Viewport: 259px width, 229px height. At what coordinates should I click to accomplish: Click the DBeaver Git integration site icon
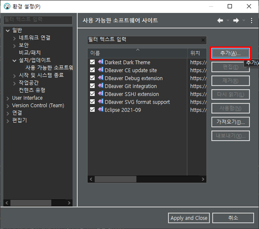[101, 86]
